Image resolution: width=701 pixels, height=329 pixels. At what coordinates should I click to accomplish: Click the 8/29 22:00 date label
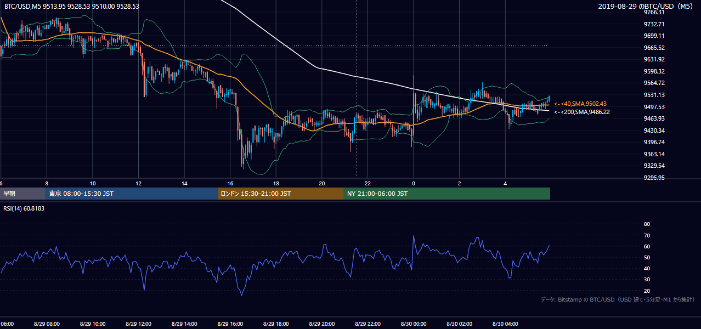click(368, 324)
